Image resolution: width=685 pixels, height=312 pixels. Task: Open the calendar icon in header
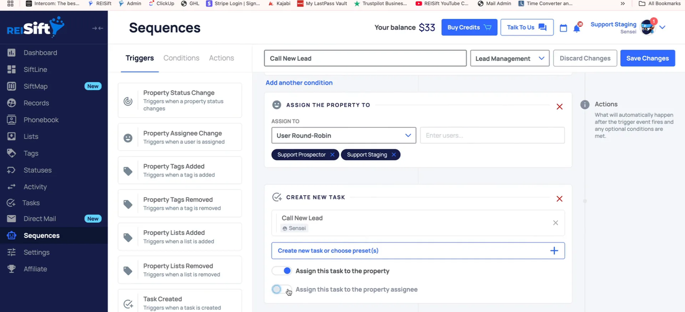[563, 28]
